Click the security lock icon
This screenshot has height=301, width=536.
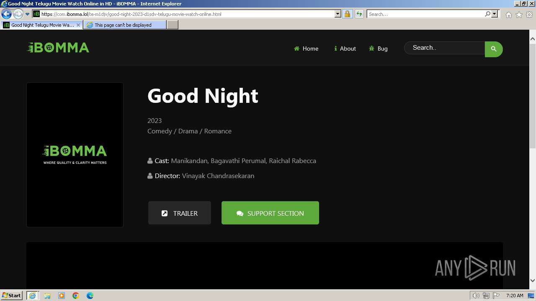coord(347,14)
